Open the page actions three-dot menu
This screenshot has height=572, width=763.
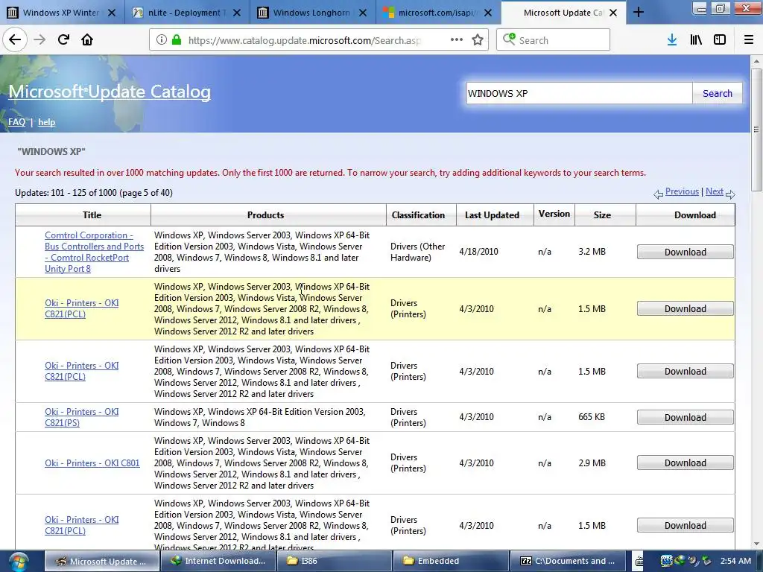457,40
